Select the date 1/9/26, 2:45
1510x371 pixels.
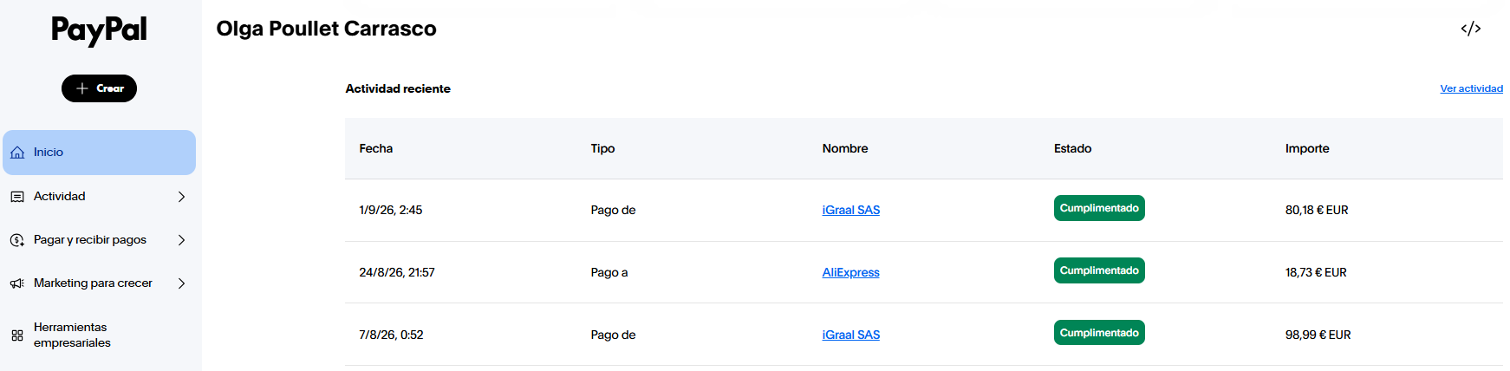tap(390, 210)
